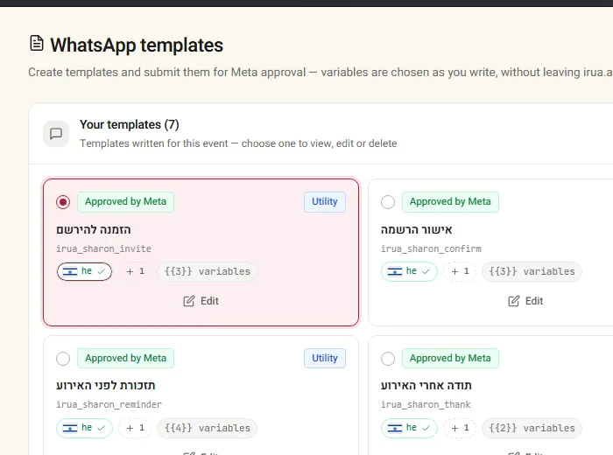Click the template title 'אישור הרשמה'
The width and height of the screenshot is (613, 455).
tap(416, 229)
